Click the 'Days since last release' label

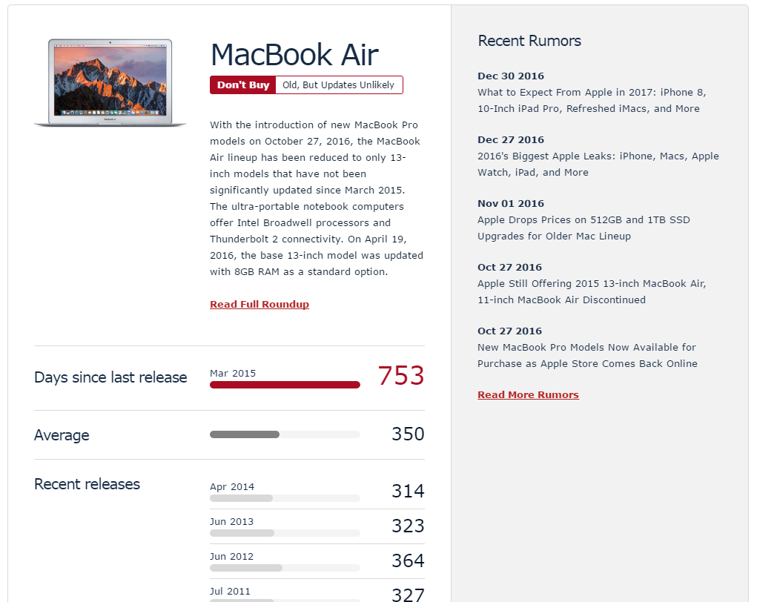[x=110, y=377]
